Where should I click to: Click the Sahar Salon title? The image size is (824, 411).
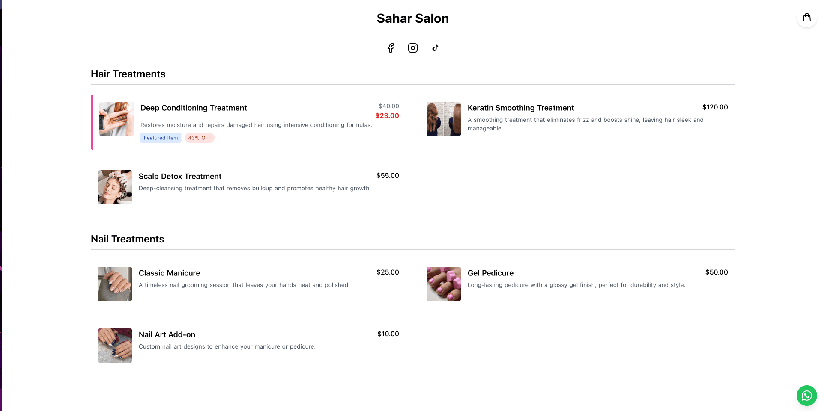point(412,18)
